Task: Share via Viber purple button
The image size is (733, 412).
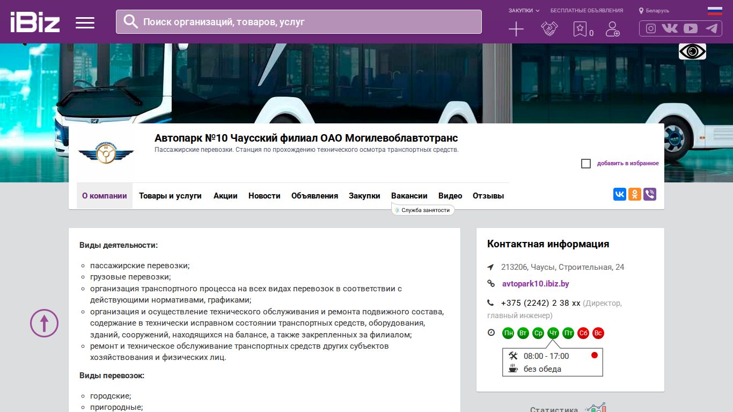Action: coord(650,194)
